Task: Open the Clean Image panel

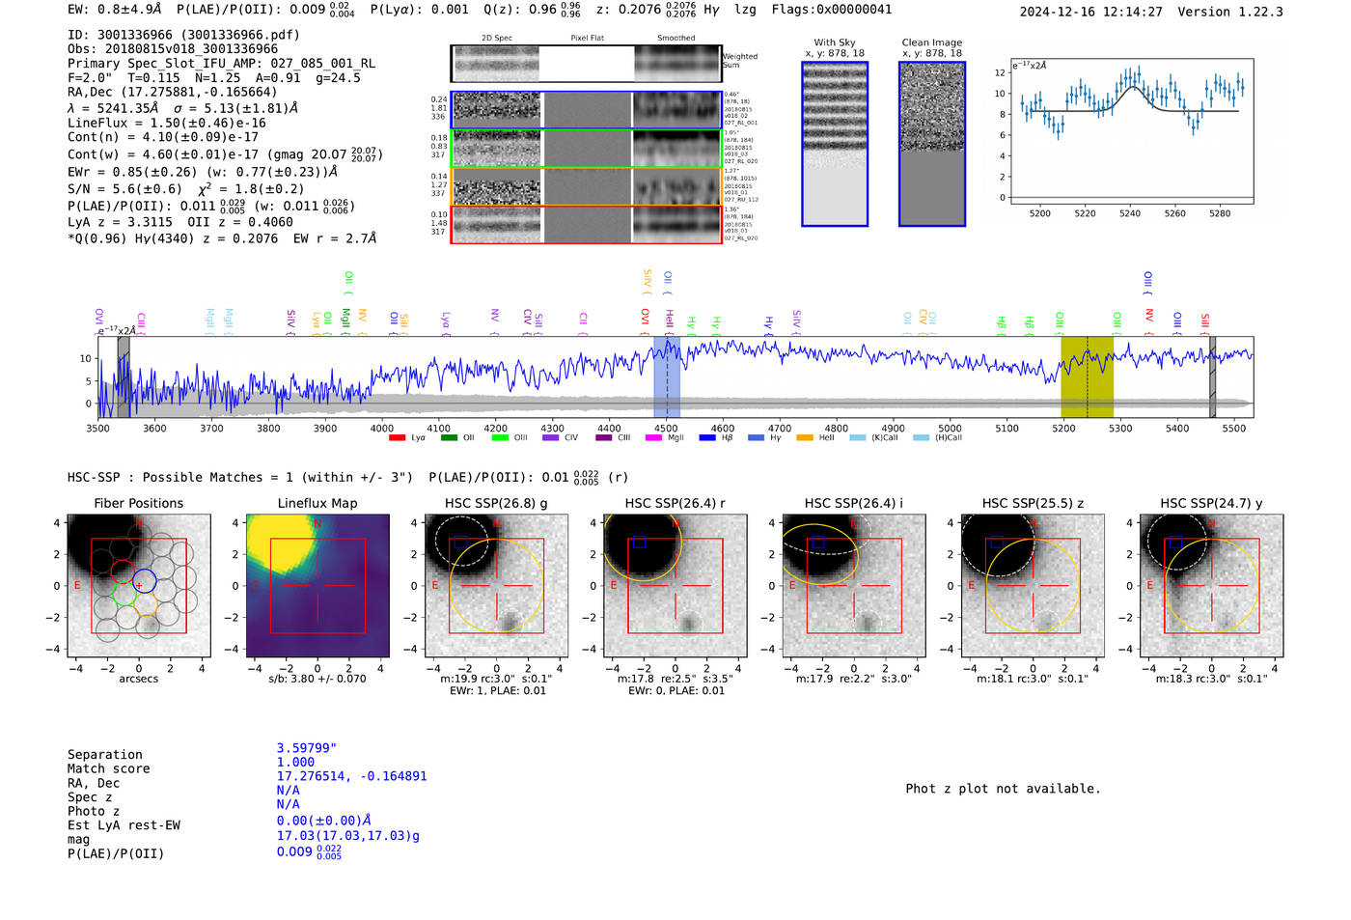Action: 932,144
